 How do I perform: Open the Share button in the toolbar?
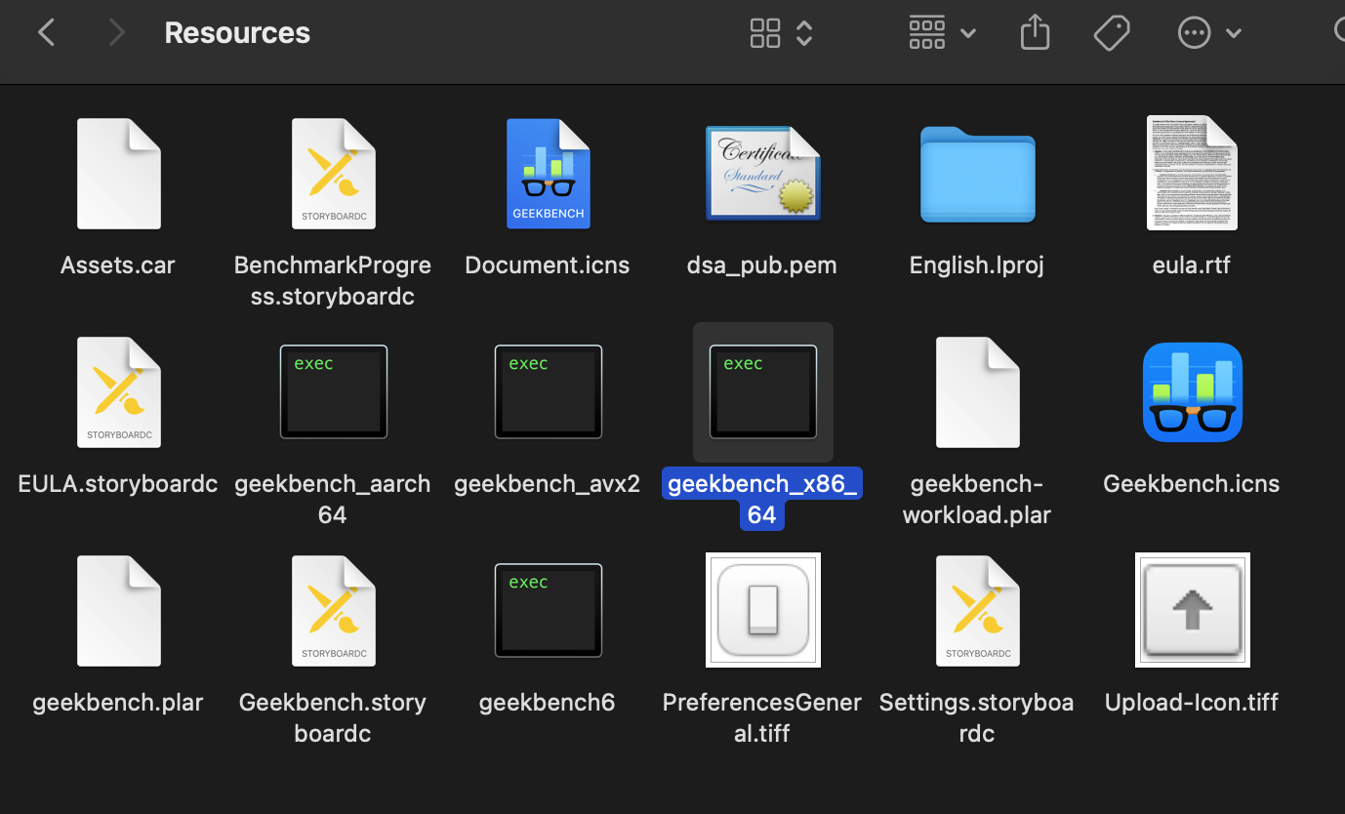point(1034,32)
